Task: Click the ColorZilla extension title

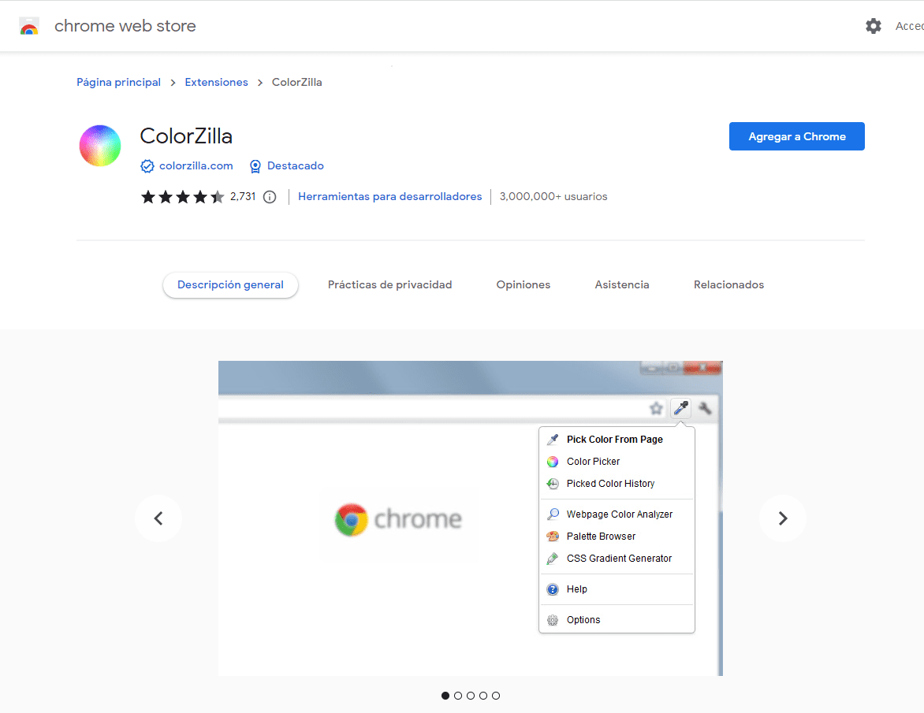Action: pos(186,136)
